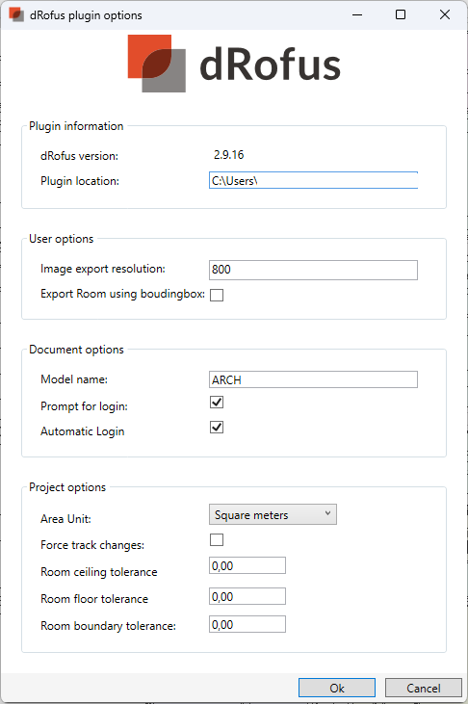Click the dRofus version number 2.9.16

(228, 155)
